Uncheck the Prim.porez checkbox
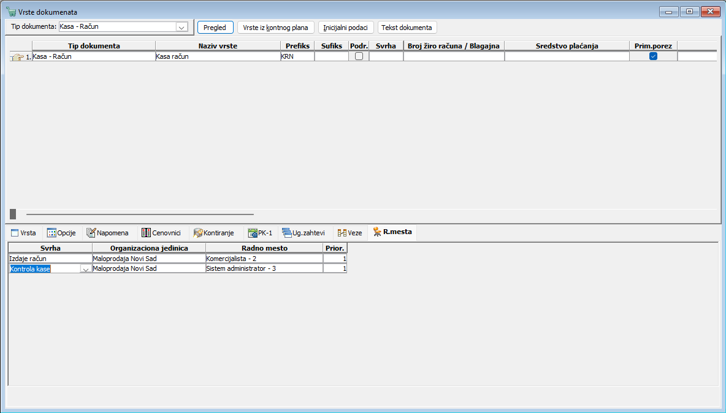726x413 pixels. pyautogui.click(x=653, y=56)
